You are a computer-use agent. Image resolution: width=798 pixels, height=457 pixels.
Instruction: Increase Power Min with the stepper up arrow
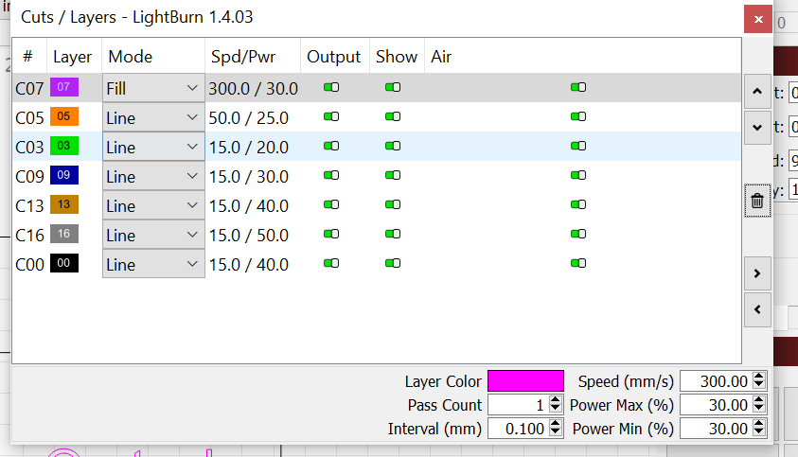[x=759, y=424]
